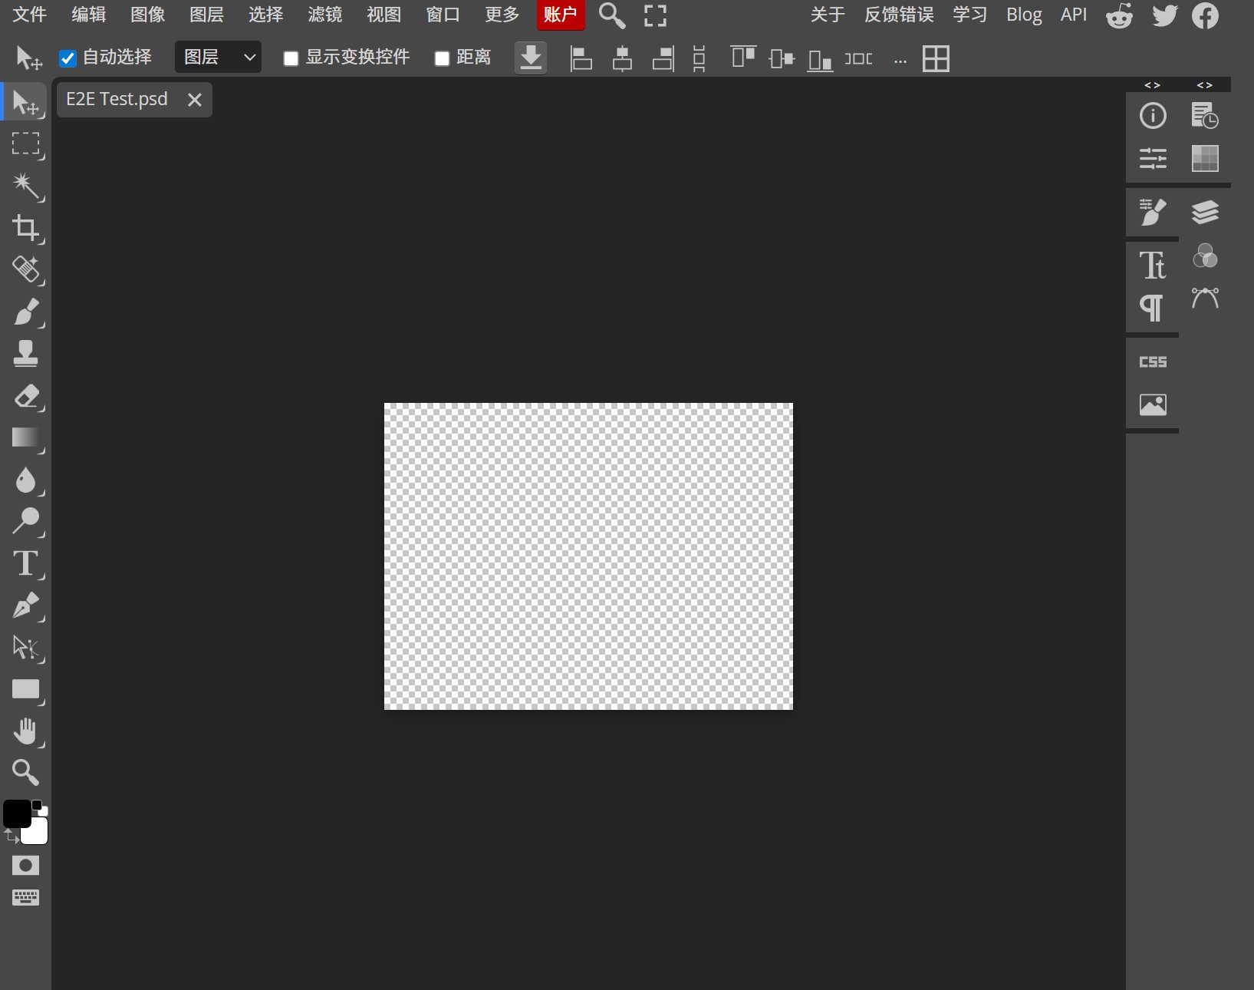This screenshot has width=1254, height=990.
Task: Open the 文件 menu
Action: [29, 15]
